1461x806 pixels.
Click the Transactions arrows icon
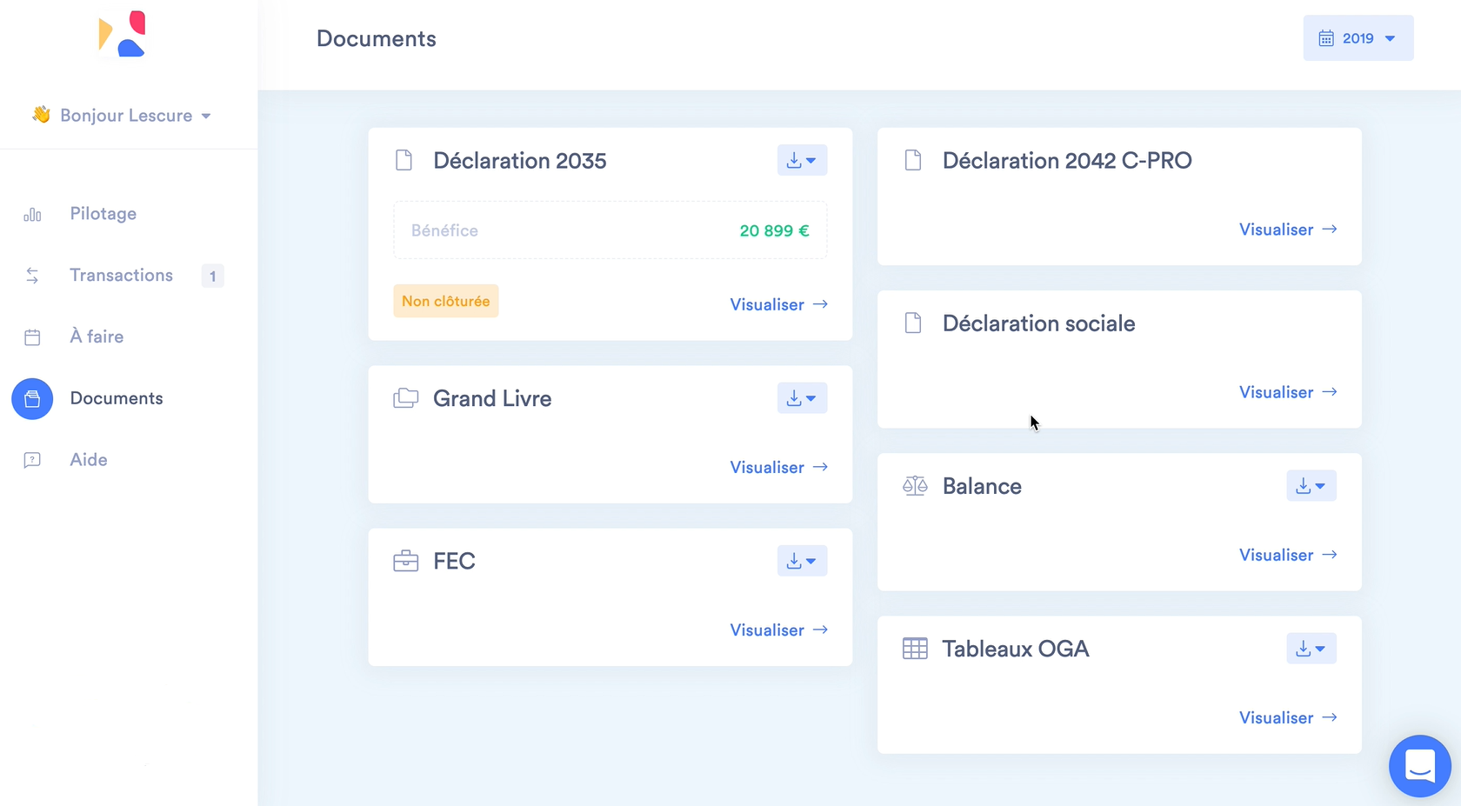pyautogui.click(x=32, y=276)
